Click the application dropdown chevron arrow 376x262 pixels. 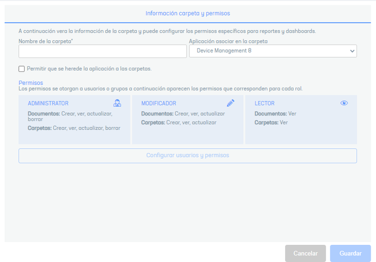tap(352, 51)
